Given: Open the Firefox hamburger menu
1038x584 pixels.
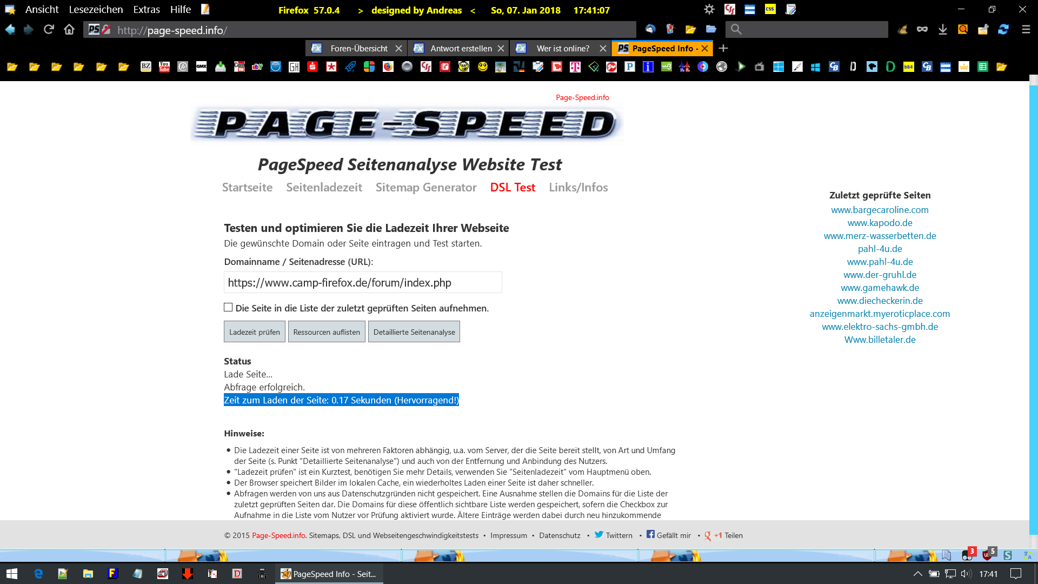Looking at the screenshot, I should (1026, 30).
